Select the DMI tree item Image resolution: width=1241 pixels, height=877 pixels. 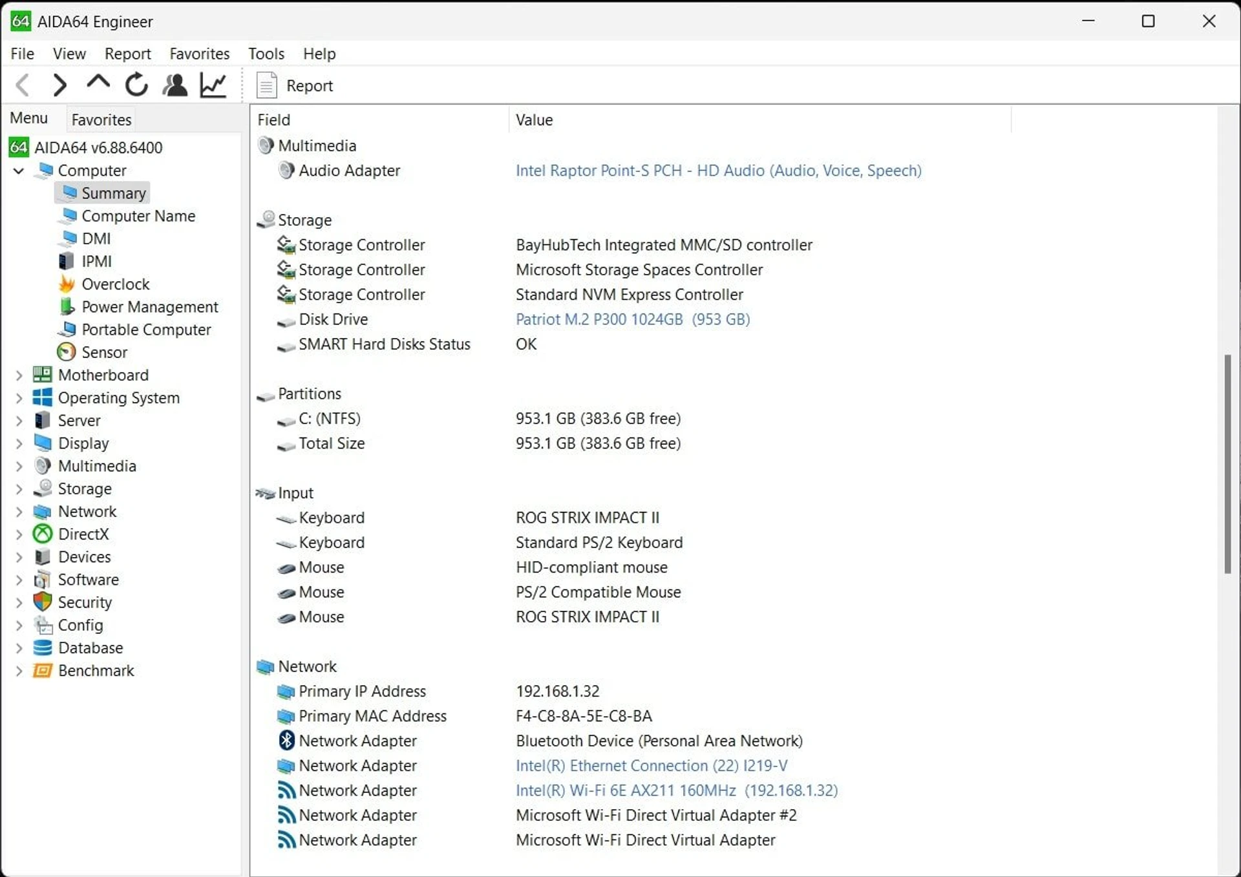[x=96, y=238]
